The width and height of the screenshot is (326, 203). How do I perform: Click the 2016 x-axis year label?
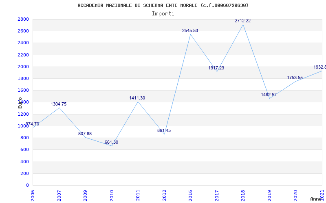190,196
